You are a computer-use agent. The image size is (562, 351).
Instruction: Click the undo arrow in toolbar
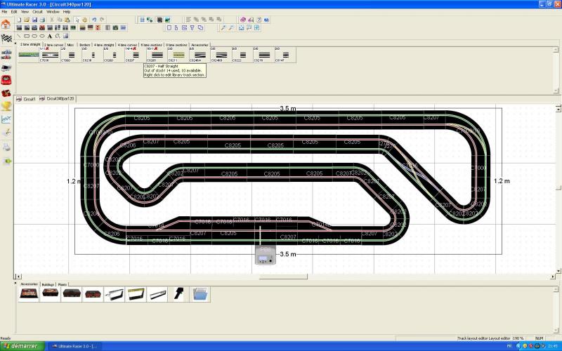click(x=94, y=20)
